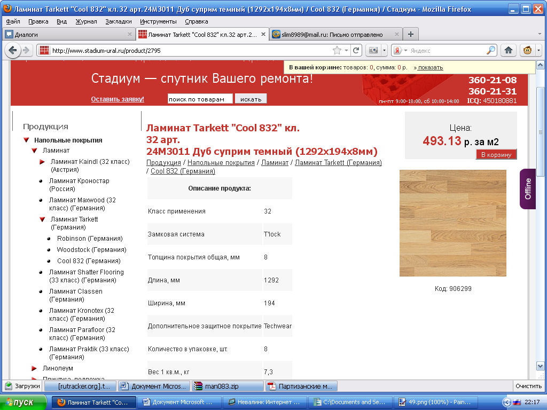Click the site favicon in address bar

tap(44, 51)
